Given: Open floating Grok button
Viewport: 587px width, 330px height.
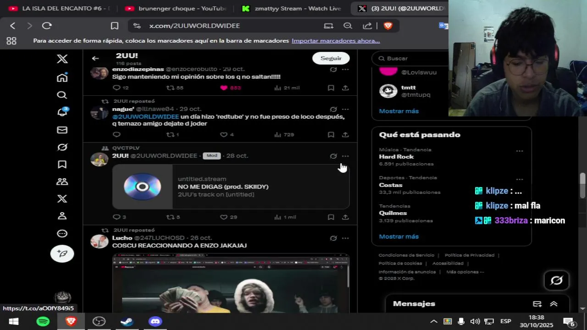Looking at the screenshot, I should click(556, 280).
